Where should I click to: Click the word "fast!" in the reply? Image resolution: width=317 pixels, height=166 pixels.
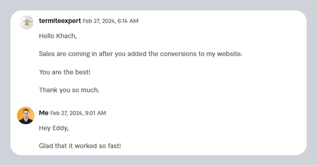point(113,146)
